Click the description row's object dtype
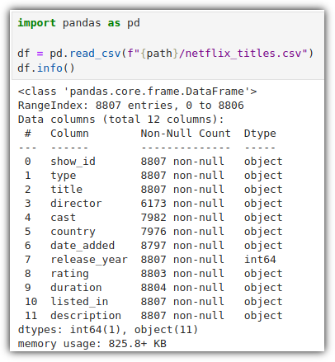 click(x=263, y=316)
